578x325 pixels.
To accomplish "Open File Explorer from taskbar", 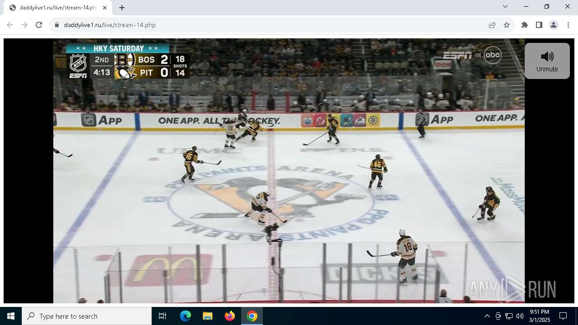I will [207, 316].
